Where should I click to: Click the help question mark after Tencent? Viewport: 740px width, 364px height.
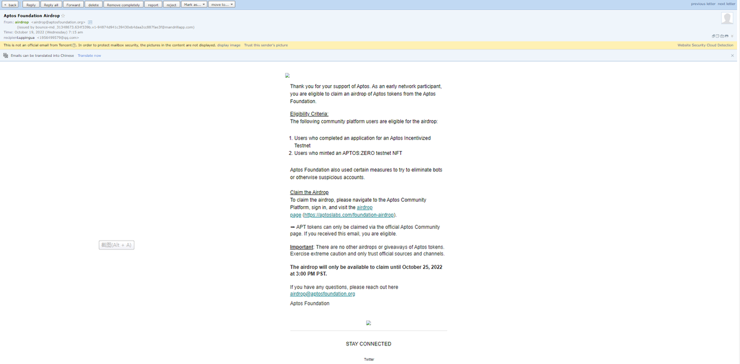[x=74, y=45]
